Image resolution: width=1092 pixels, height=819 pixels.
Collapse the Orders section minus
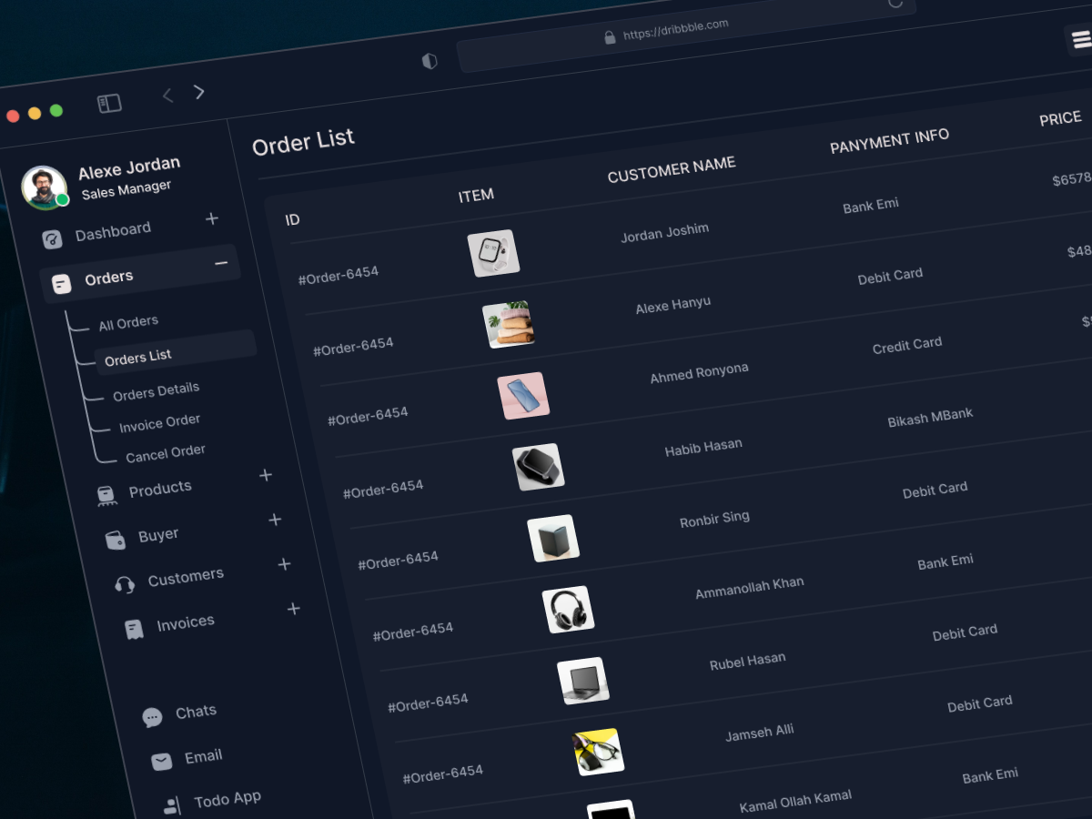pyautogui.click(x=221, y=263)
